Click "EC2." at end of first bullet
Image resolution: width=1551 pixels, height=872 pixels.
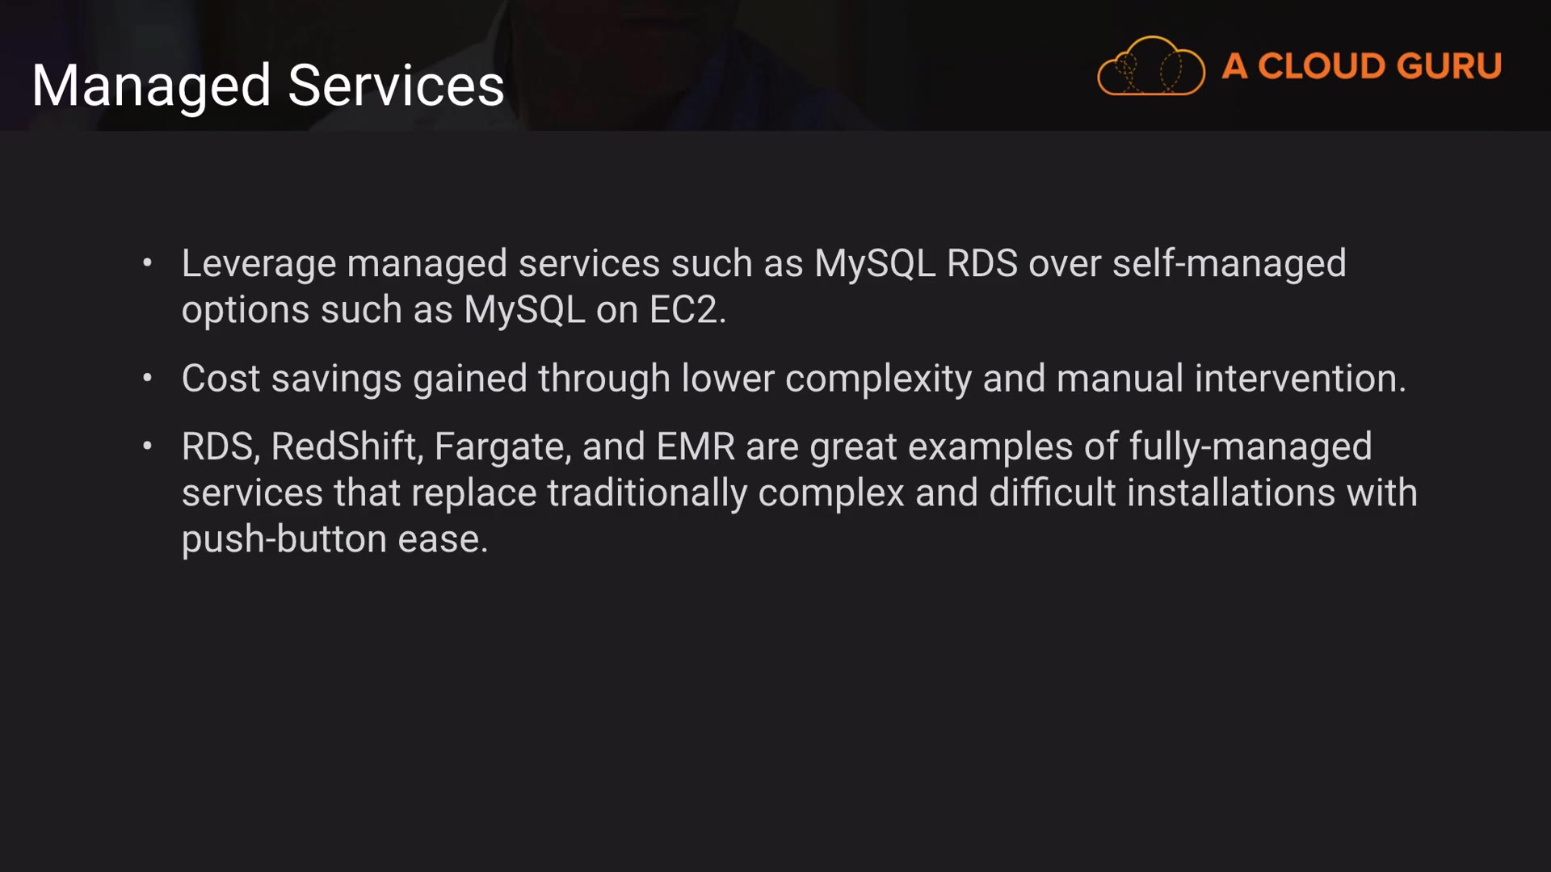[687, 309]
